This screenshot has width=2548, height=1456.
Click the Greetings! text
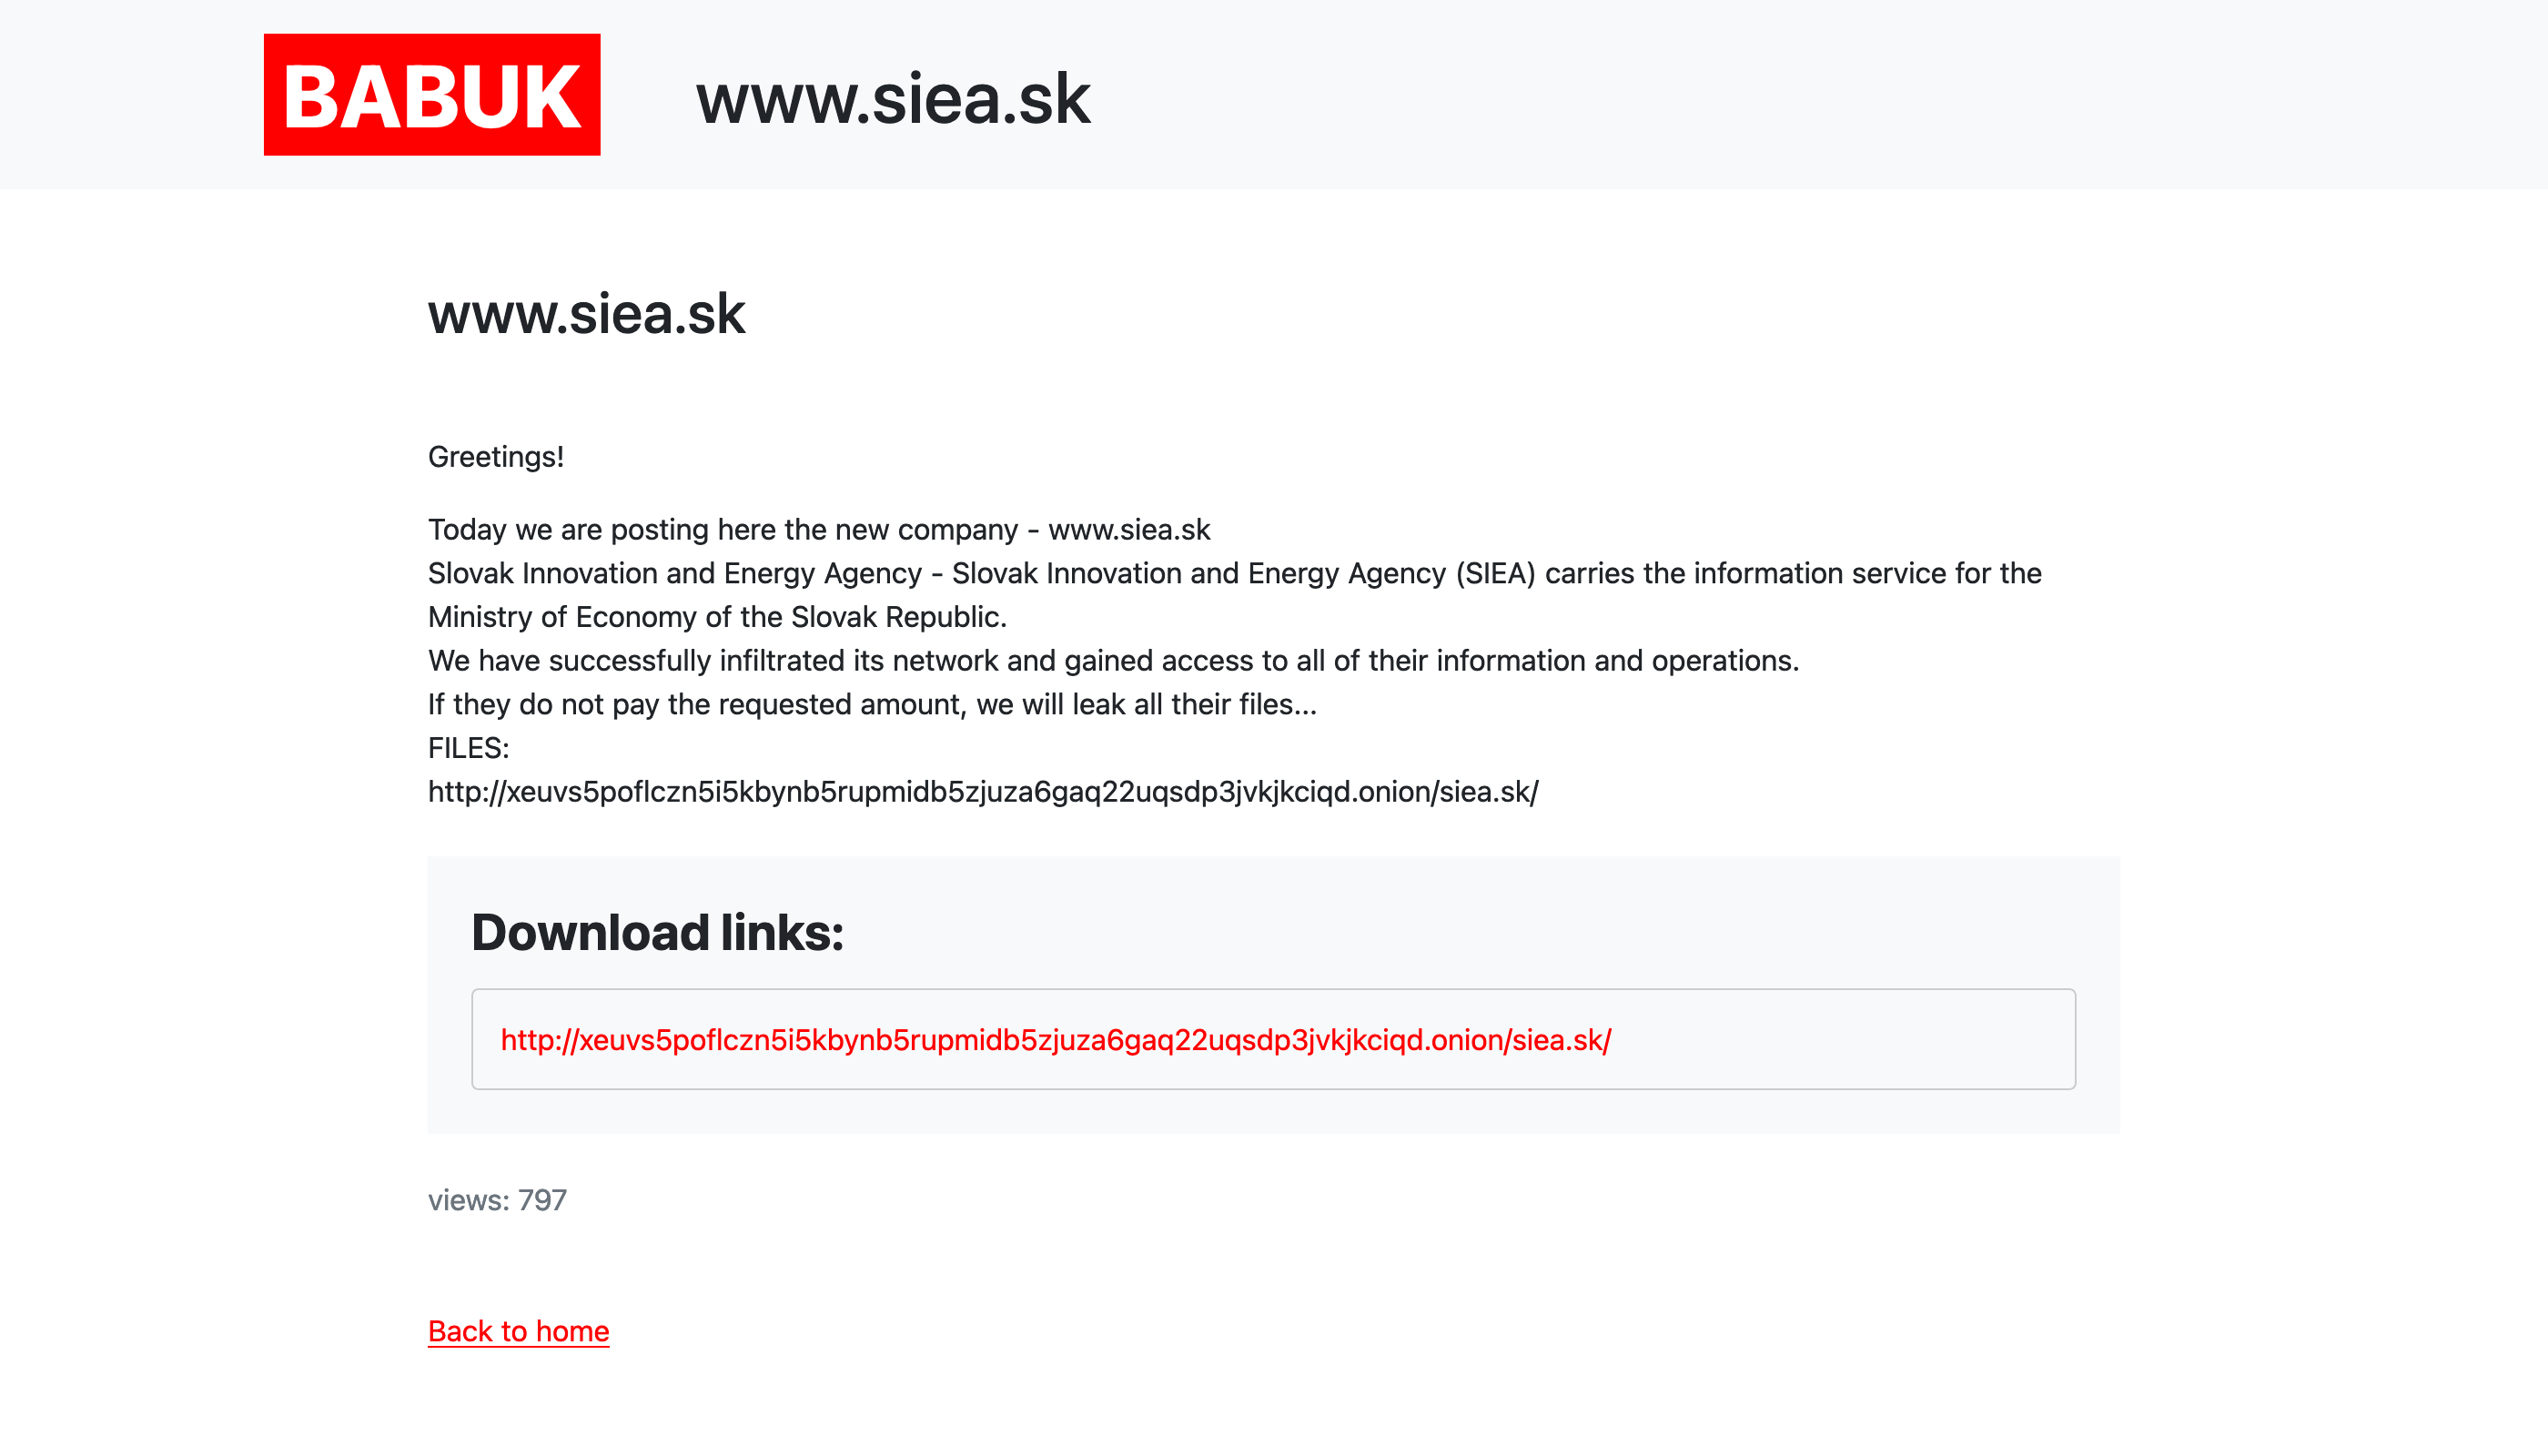pos(495,457)
